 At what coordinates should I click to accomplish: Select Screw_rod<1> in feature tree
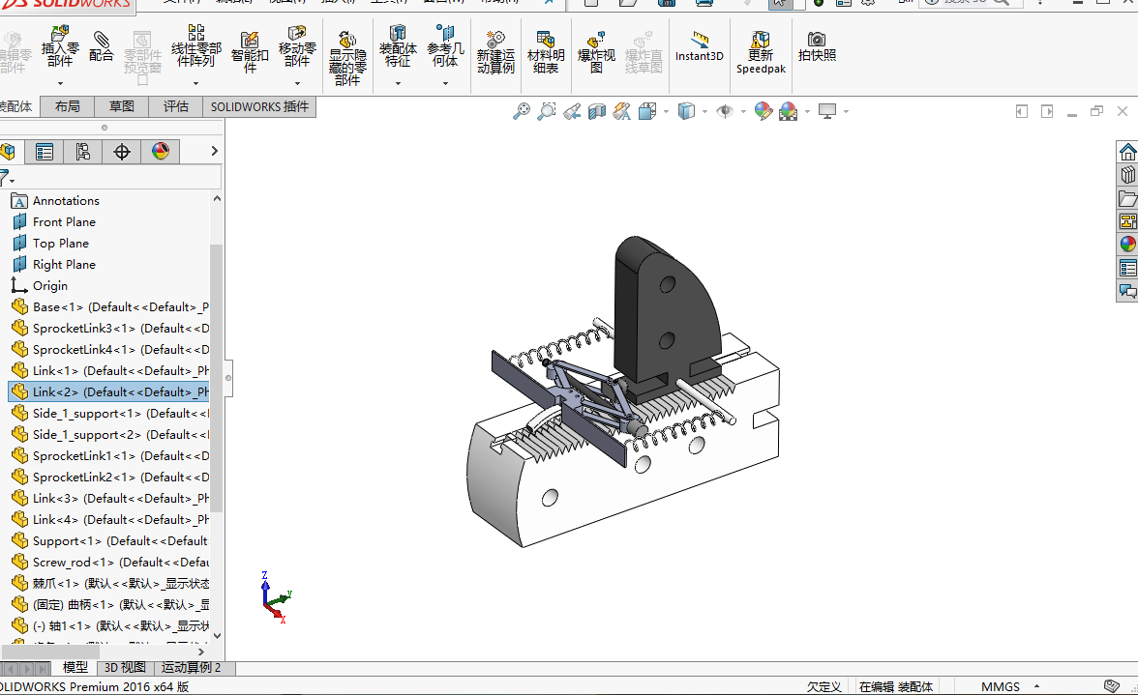[108, 563]
